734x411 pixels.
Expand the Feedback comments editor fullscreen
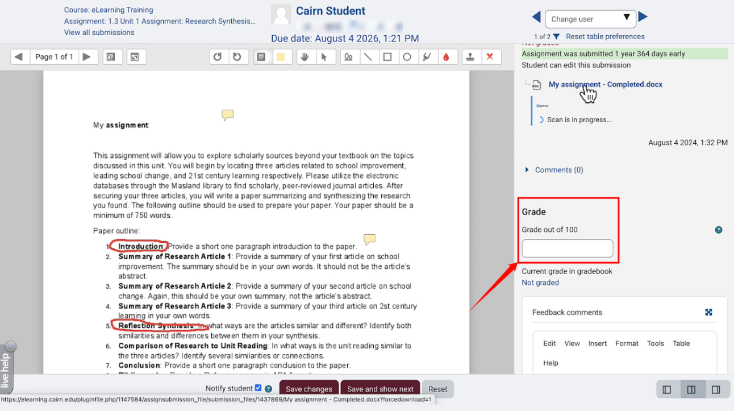click(x=708, y=312)
